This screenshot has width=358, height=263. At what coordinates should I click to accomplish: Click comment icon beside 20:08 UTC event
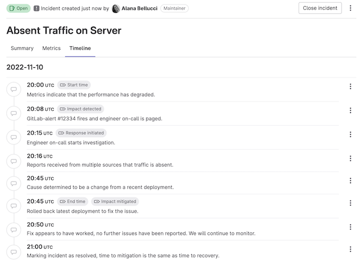point(13,113)
